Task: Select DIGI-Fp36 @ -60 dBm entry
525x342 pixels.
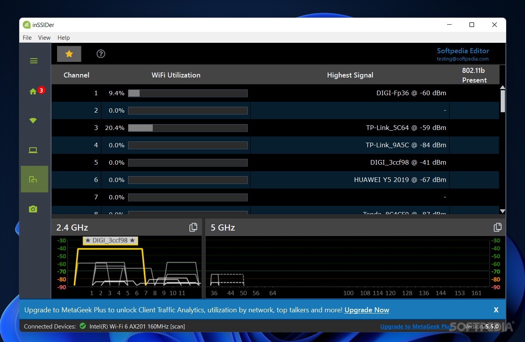Action: coord(411,93)
